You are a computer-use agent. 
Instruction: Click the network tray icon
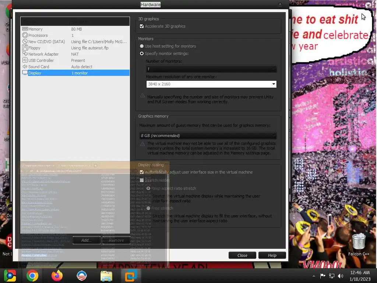click(x=332, y=276)
